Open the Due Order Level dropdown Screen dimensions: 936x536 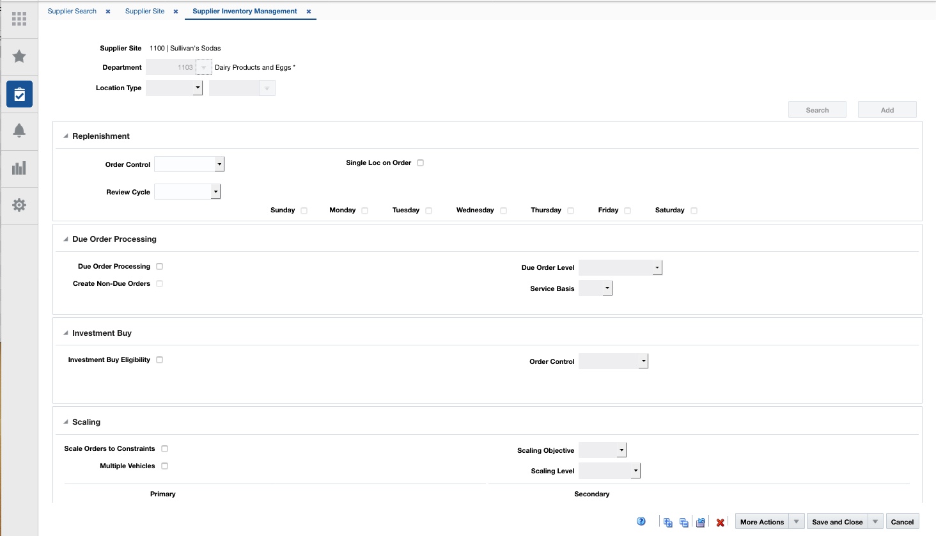(657, 267)
